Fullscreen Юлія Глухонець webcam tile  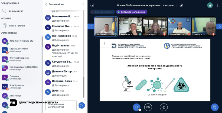pos(164,20)
